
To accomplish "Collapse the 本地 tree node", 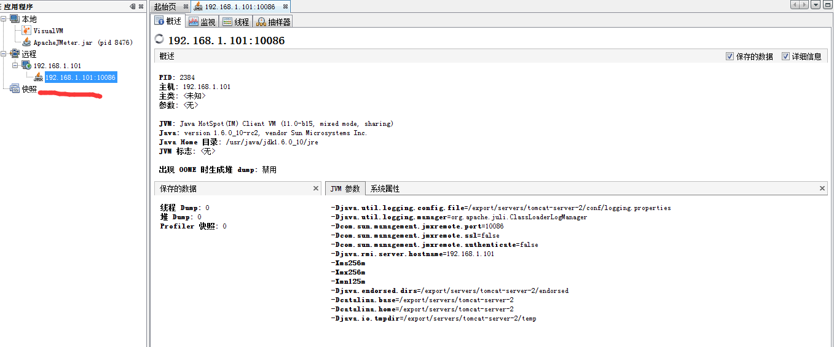I will click(4, 19).
